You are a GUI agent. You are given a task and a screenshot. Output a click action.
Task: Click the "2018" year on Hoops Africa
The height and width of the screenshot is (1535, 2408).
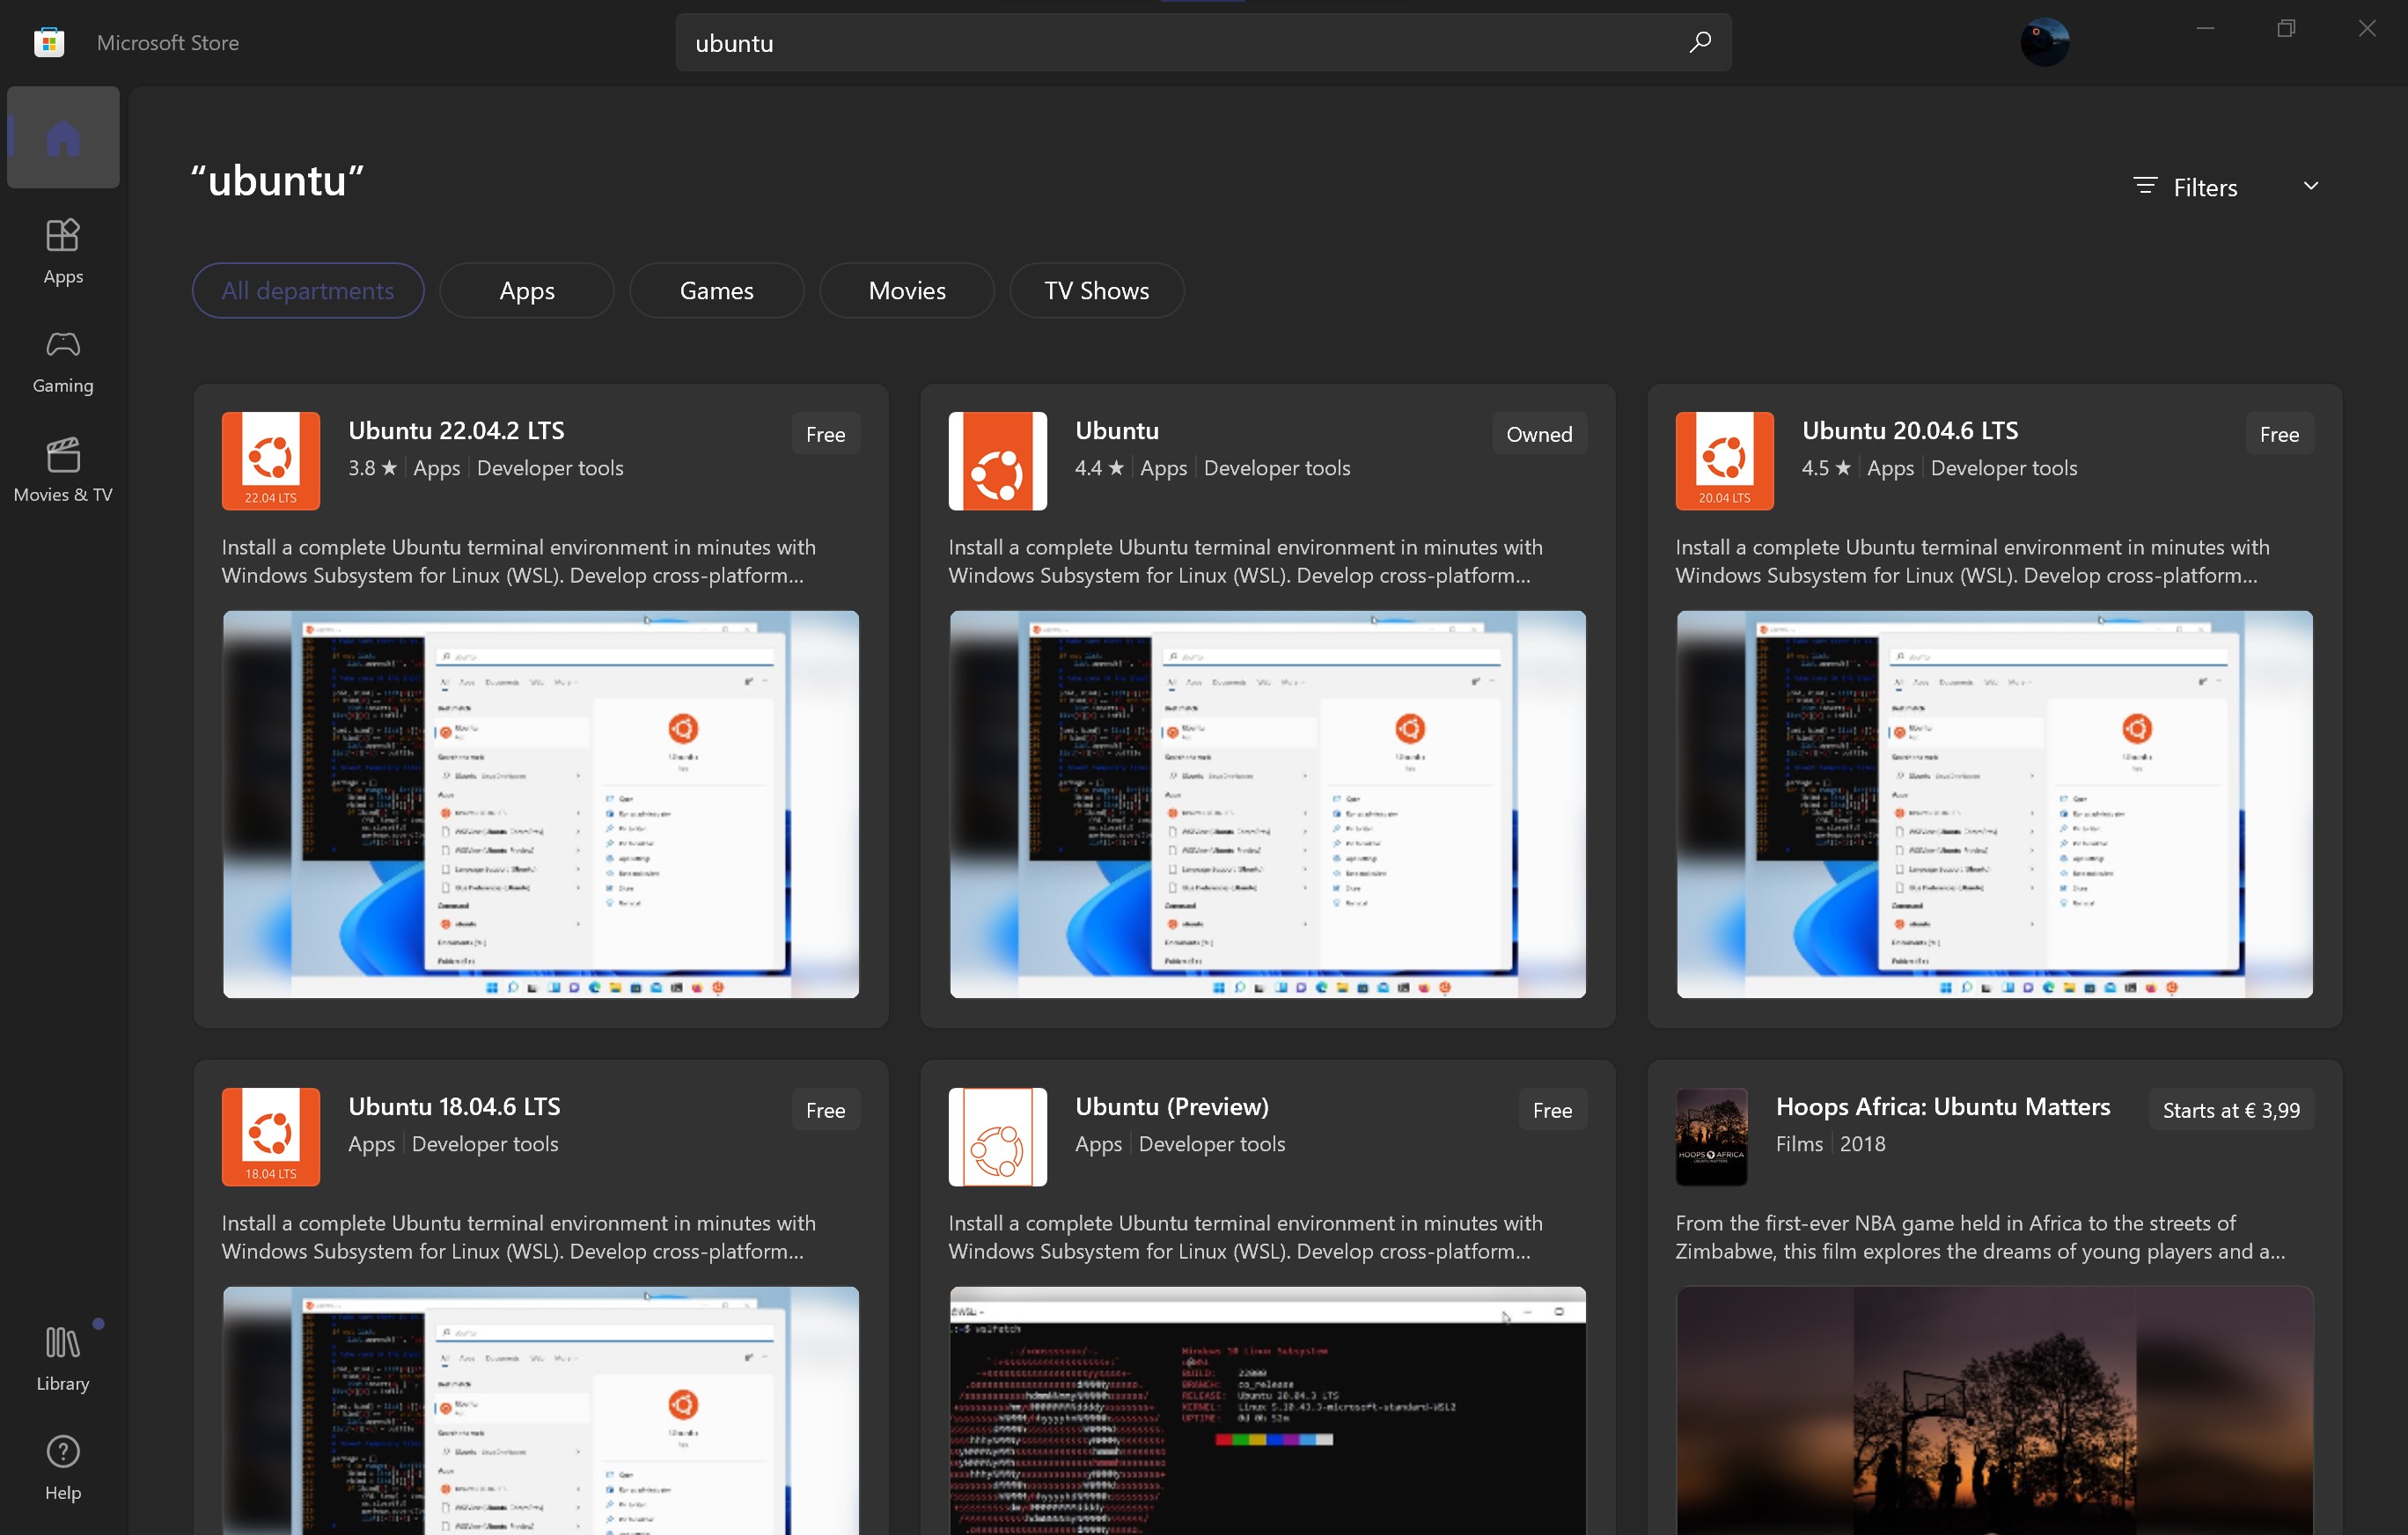(x=1863, y=1144)
